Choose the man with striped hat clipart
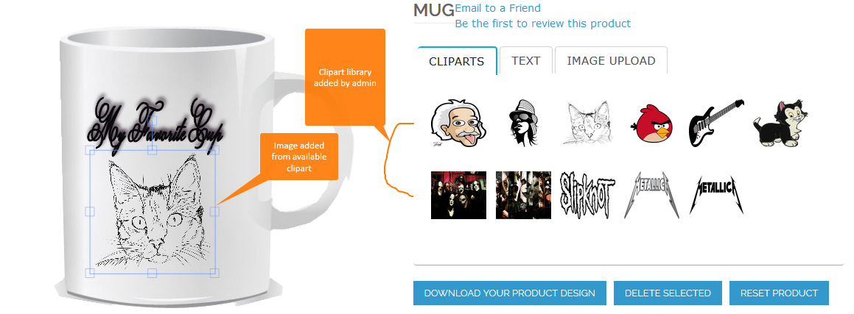 [522, 122]
